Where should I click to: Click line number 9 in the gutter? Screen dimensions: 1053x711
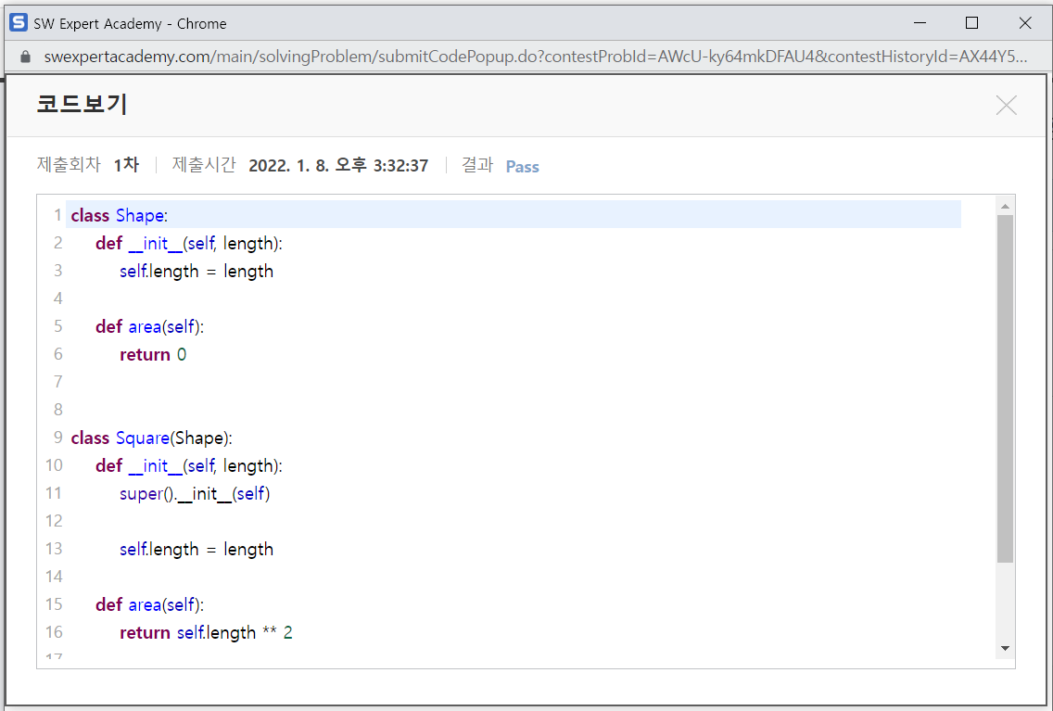(x=57, y=438)
